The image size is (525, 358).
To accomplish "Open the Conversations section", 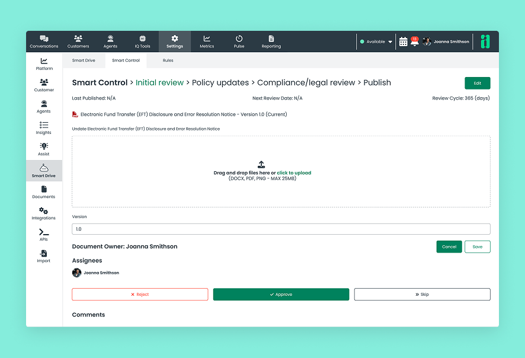I will [x=44, y=41].
